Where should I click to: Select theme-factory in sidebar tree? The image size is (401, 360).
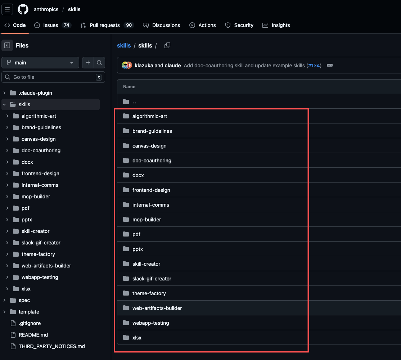[39, 254]
